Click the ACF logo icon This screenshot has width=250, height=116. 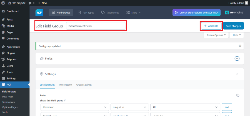point(39,12)
